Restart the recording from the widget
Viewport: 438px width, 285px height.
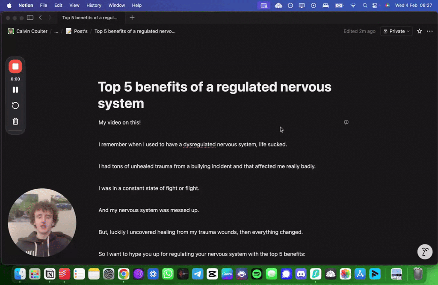click(15, 105)
